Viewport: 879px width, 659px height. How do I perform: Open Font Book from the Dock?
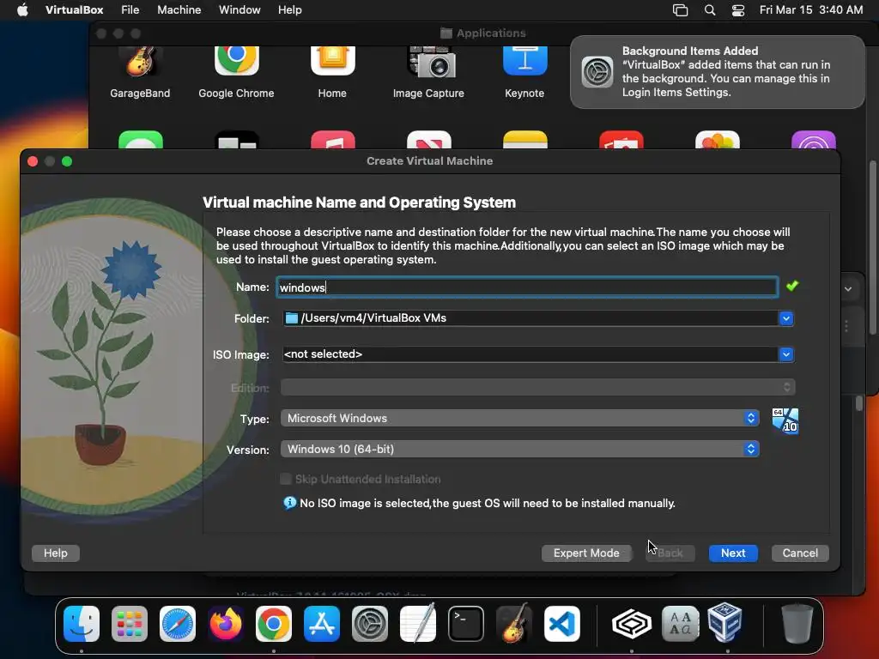[680, 624]
